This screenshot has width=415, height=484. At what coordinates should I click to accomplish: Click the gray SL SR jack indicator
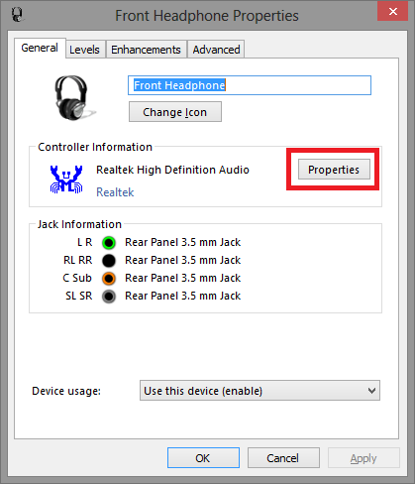pos(109,297)
